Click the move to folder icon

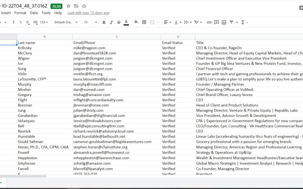pyautogui.click(x=76, y=6)
